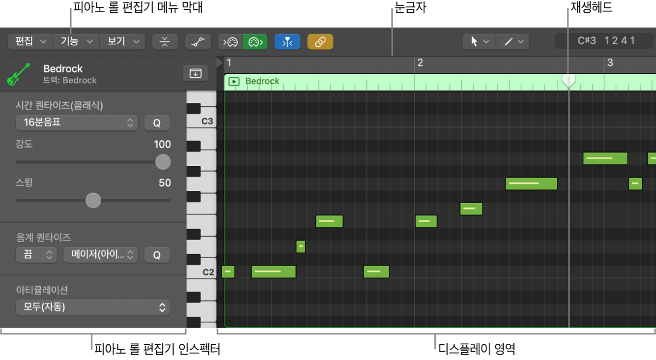The image size is (656, 360).
Task: Click the playhead handle in the ruler
Action: 569,80
